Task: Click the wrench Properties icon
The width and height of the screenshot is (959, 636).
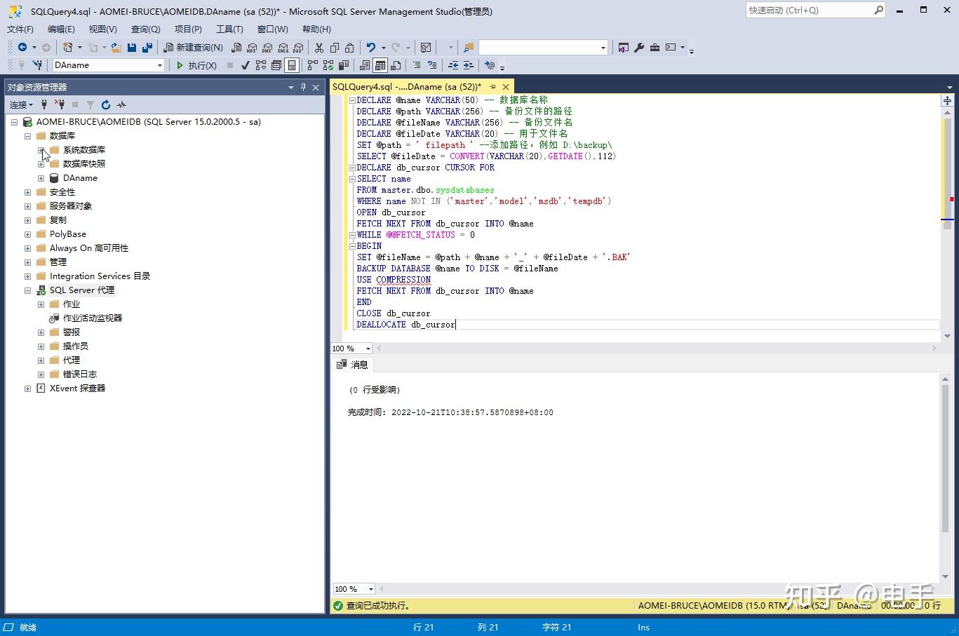Action: (639, 47)
